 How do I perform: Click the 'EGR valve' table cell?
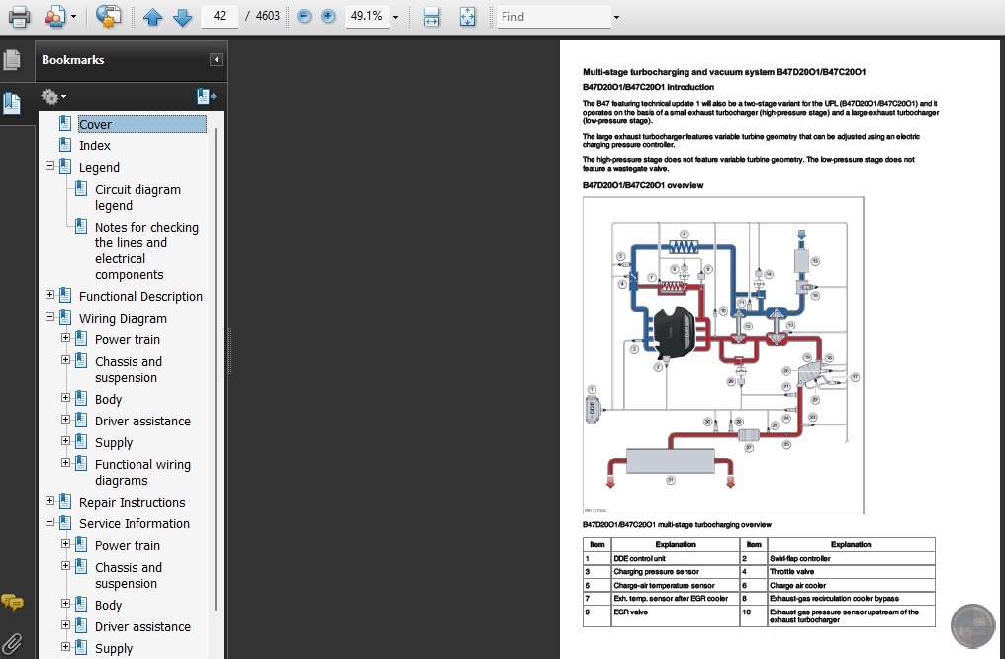click(x=675, y=616)
